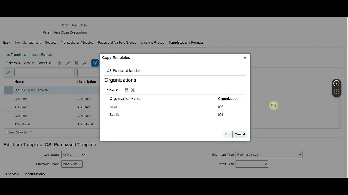Click the clear filter eraser icon

pos(8,72)
